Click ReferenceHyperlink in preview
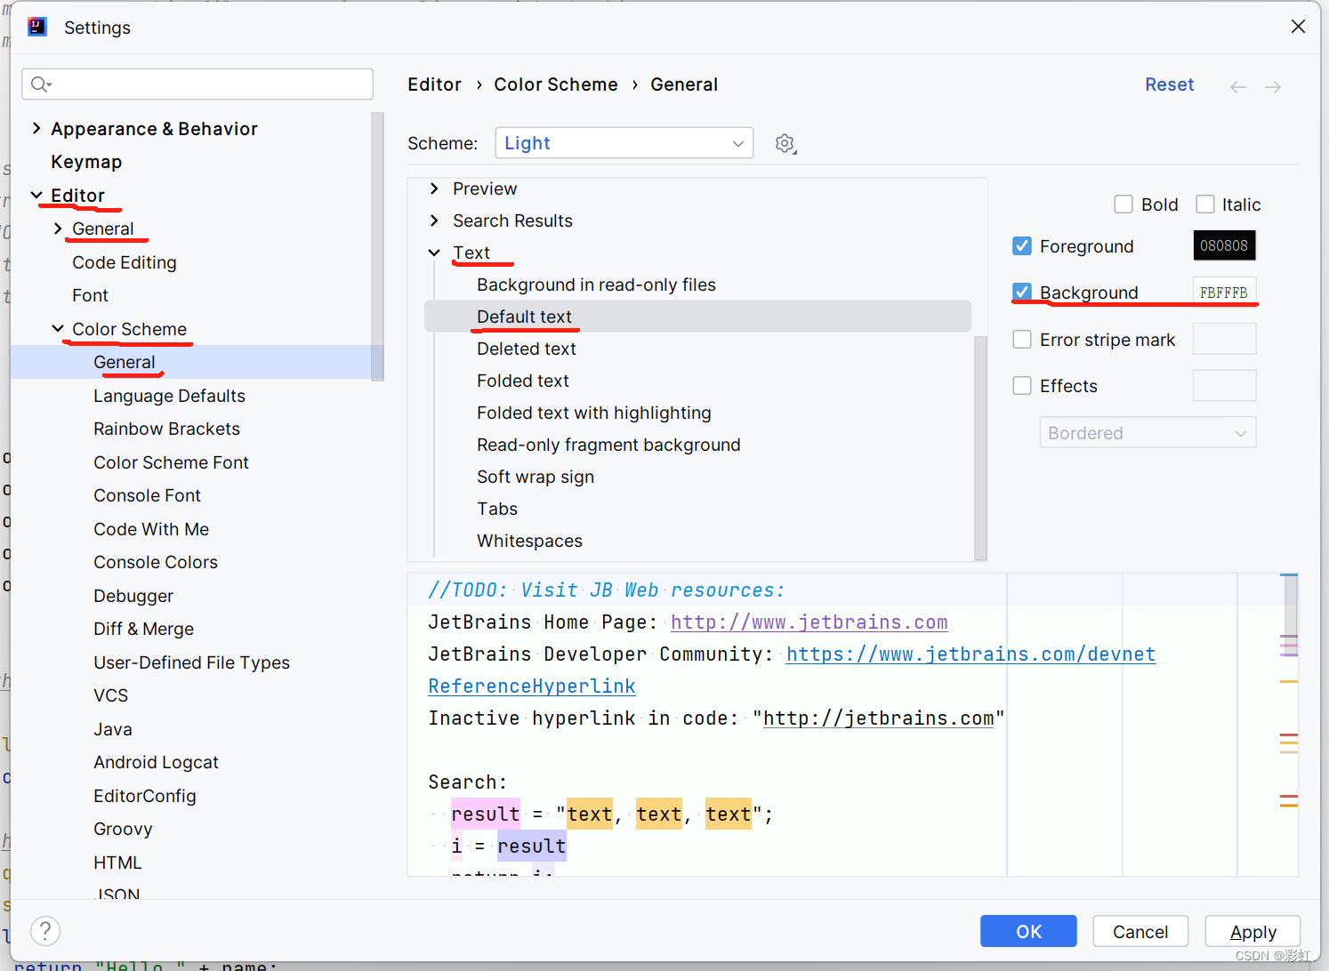The width and height of the screenshot is (1329, 971). pos(532,686)
